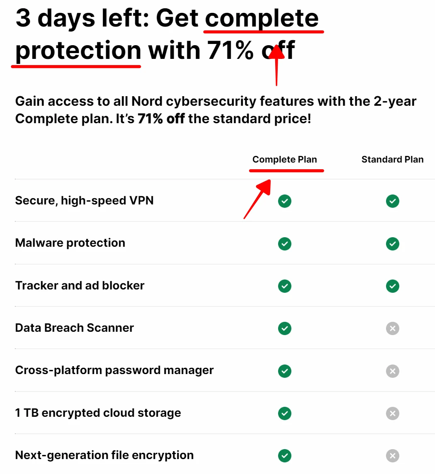The image size is (435, 474).
Task: Click Standard Plan checkmark for Tracker and ad blocker
Action: tap(392, 286)
